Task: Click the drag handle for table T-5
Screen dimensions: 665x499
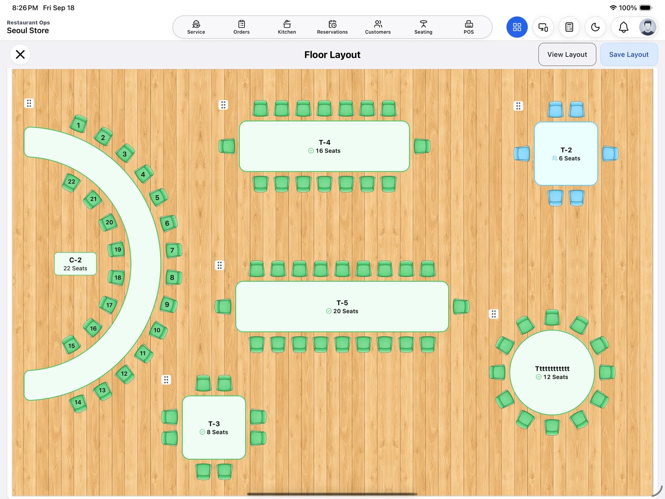Action: (x=220, y=265)
